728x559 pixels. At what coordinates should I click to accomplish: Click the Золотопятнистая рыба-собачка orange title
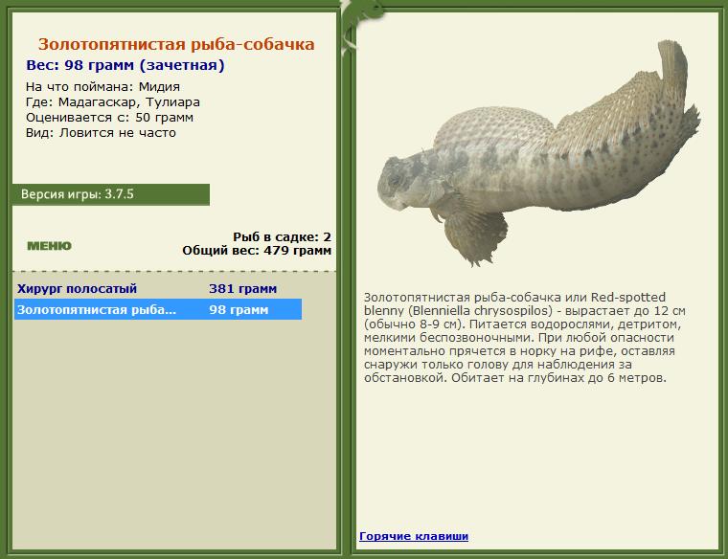tap(176, 44)
